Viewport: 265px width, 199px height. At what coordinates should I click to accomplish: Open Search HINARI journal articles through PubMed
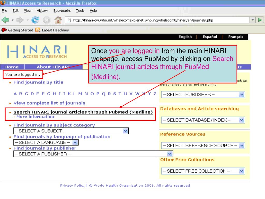pyautogui.click(x=83, y=112)
